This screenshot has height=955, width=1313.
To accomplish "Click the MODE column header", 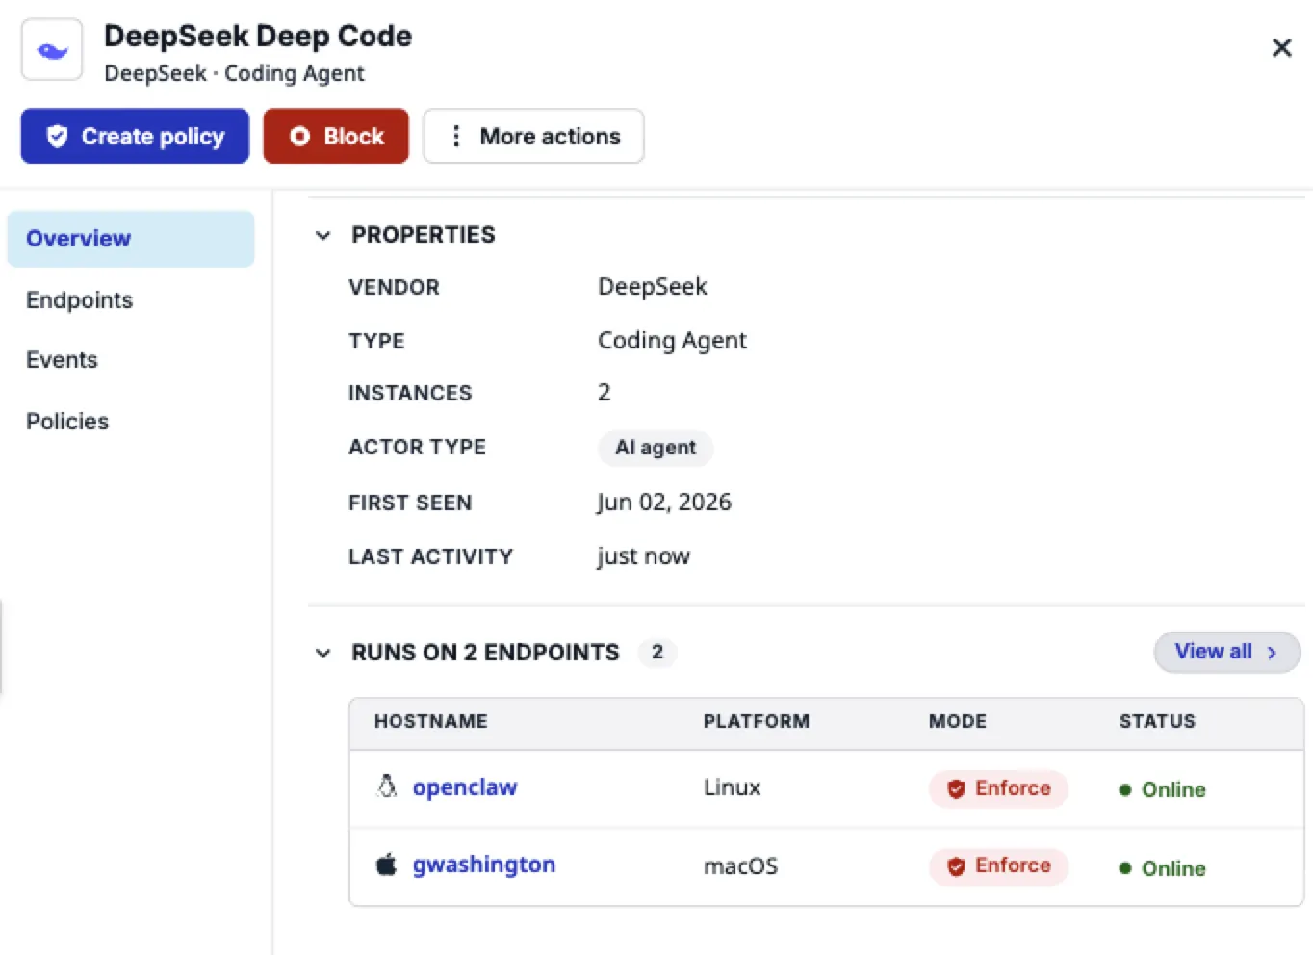I will tap(958, 721).
